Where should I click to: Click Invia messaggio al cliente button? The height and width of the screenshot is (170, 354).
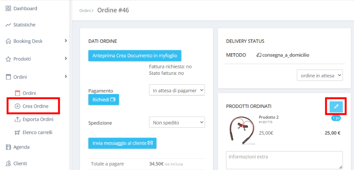(122, 143)
